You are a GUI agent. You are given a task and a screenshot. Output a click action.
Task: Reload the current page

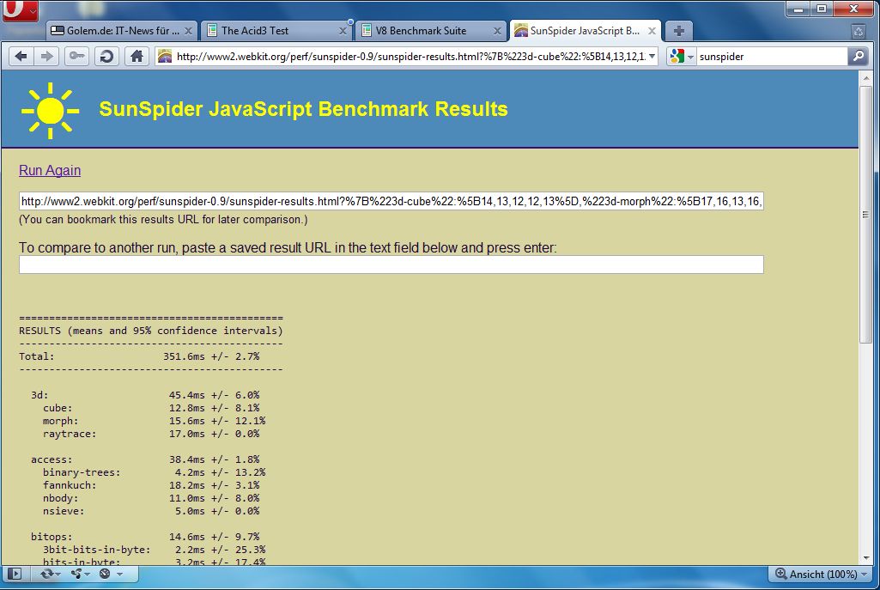(x=105, y=56)
